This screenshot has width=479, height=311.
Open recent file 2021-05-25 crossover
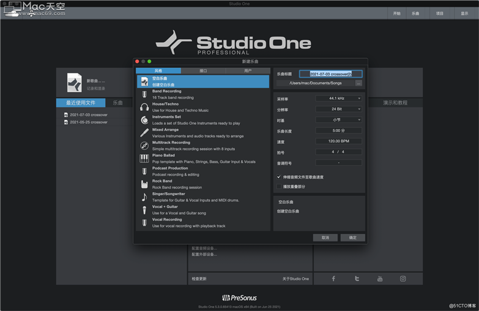click(89, 122)
